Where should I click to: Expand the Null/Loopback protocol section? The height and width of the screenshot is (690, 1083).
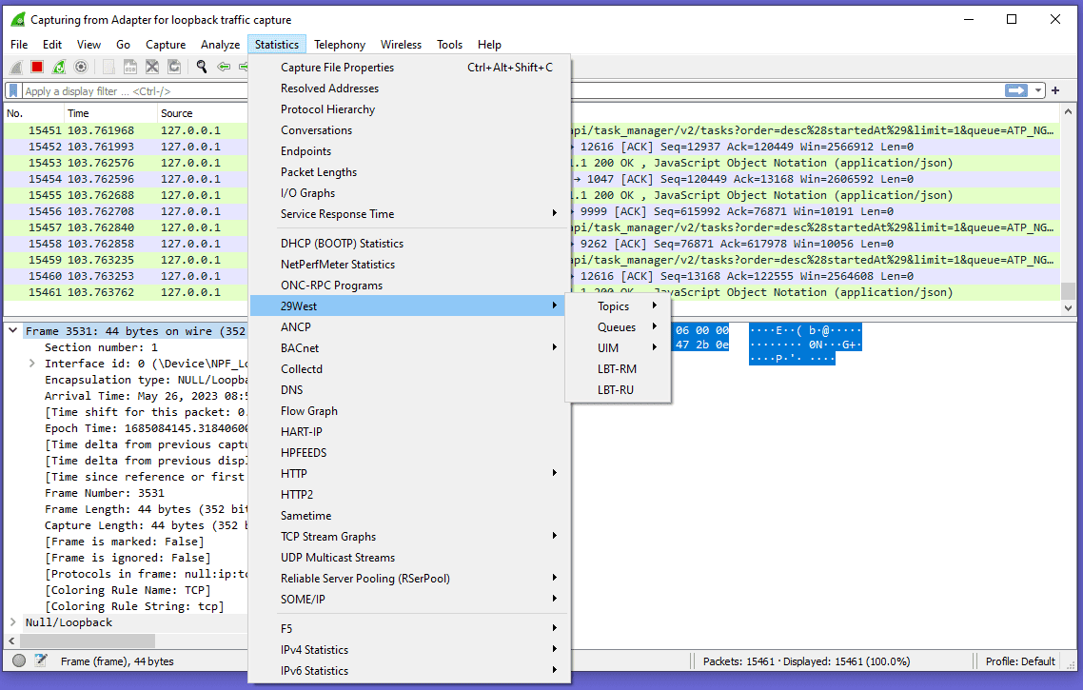coord(12,622)
